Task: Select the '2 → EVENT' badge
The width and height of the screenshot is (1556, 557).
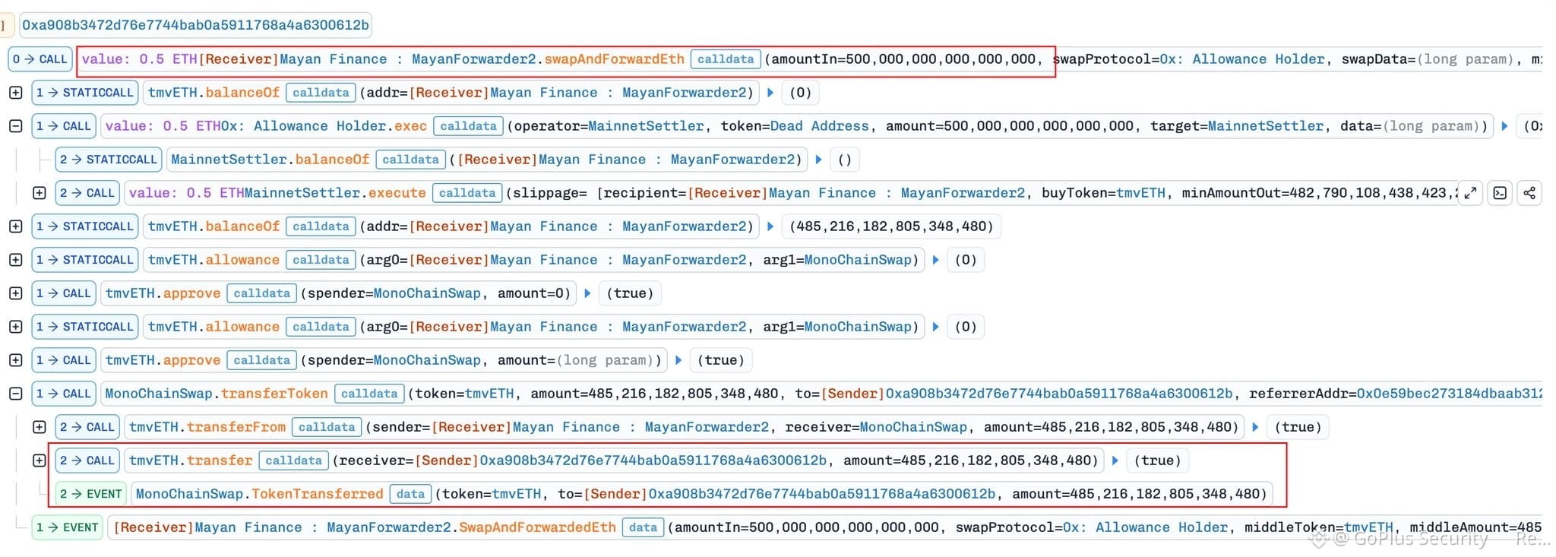Action: [91, 494]
